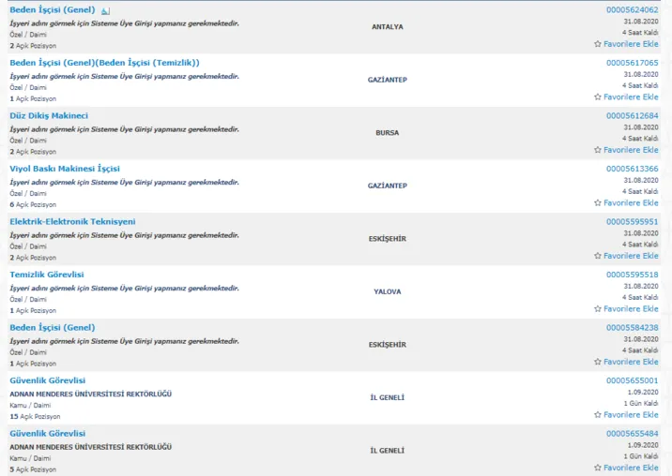Open the Düz Dikiş Makineci job title
Viewport: 672px width, 476px height.
click(x=49, y=115)
